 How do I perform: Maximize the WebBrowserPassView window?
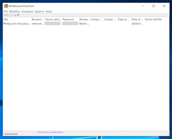coord(154,6)
